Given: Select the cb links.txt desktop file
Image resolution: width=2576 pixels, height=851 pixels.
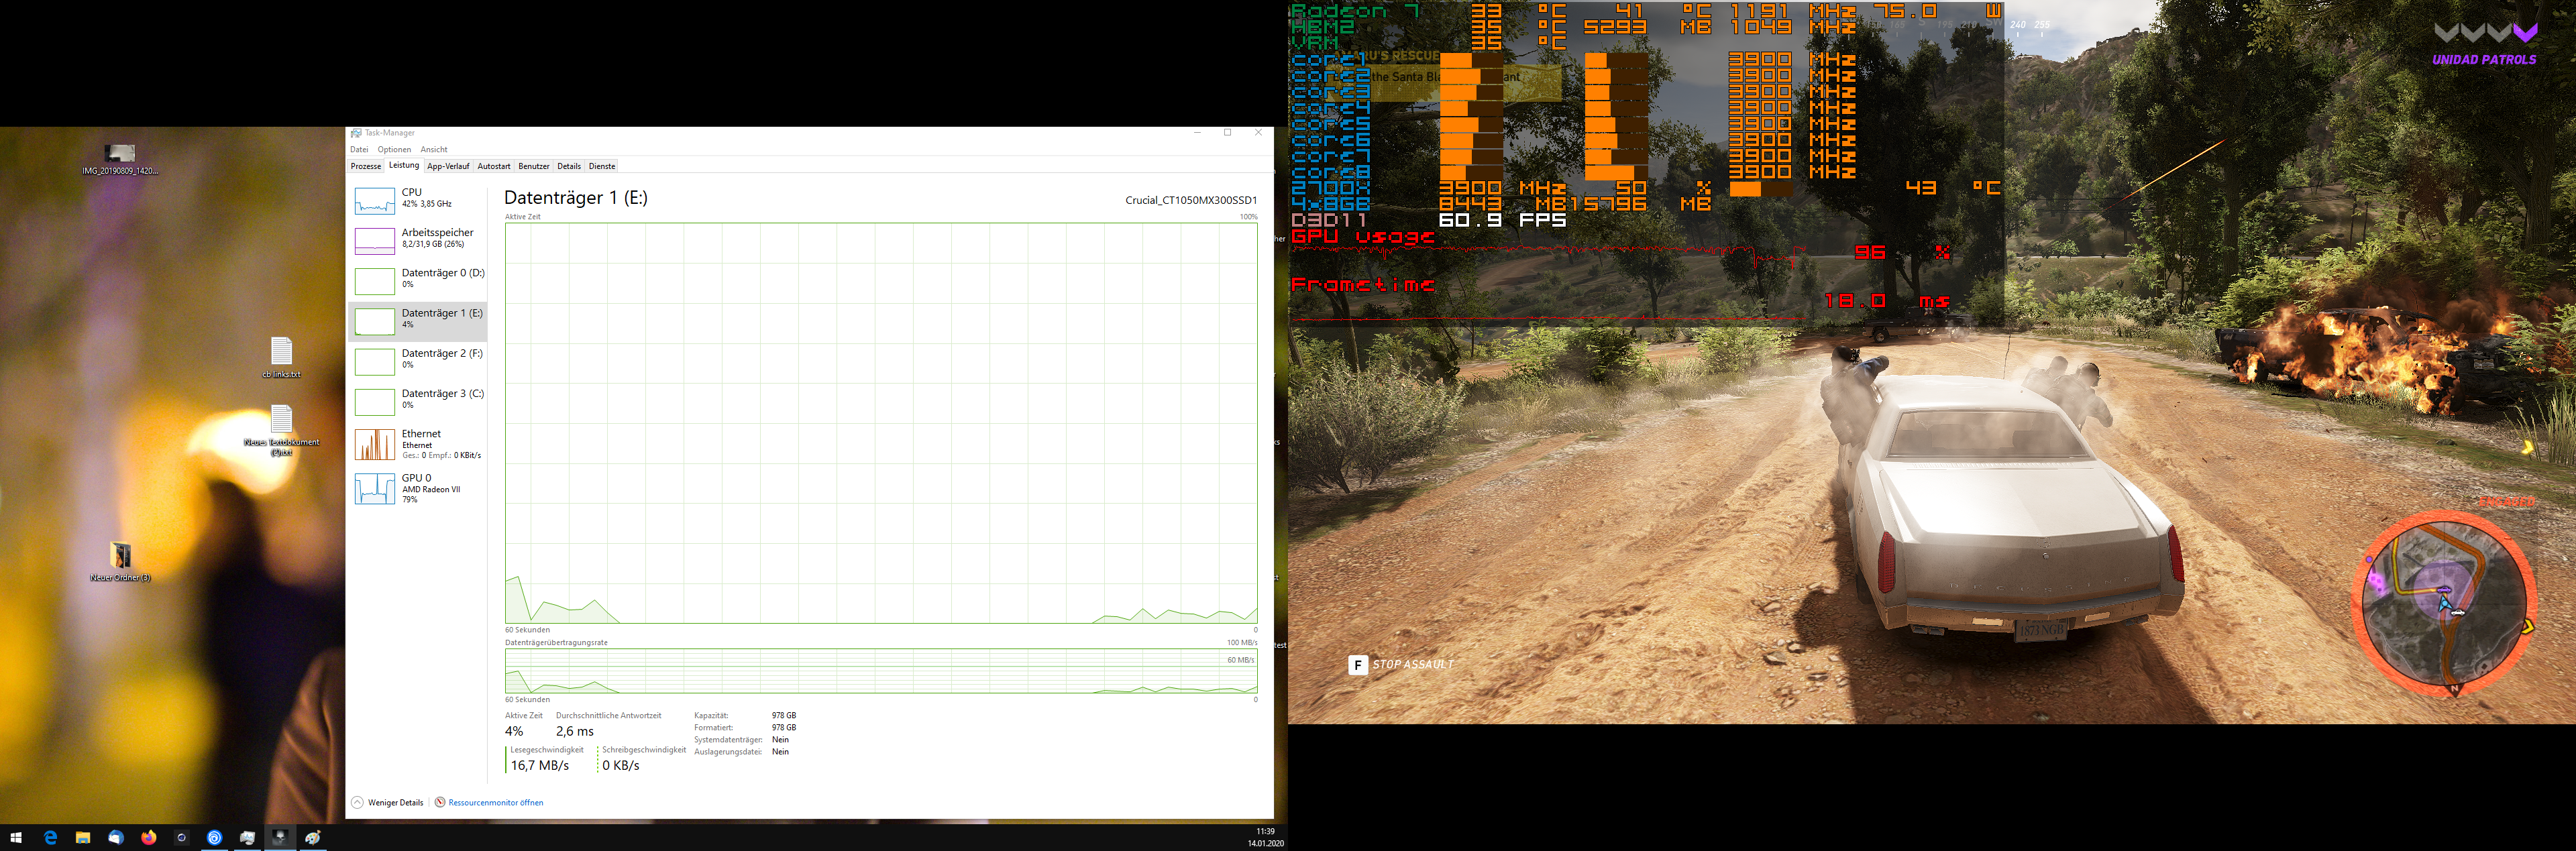Looking at the screenshot, I should coord(281,358).
